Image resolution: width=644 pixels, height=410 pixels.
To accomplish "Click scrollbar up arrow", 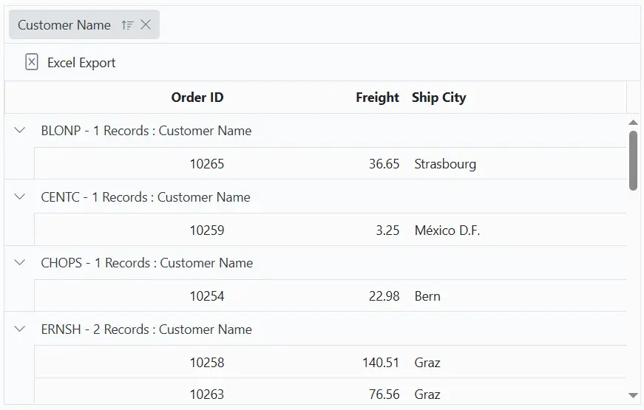I will click(x=633, y=123).
